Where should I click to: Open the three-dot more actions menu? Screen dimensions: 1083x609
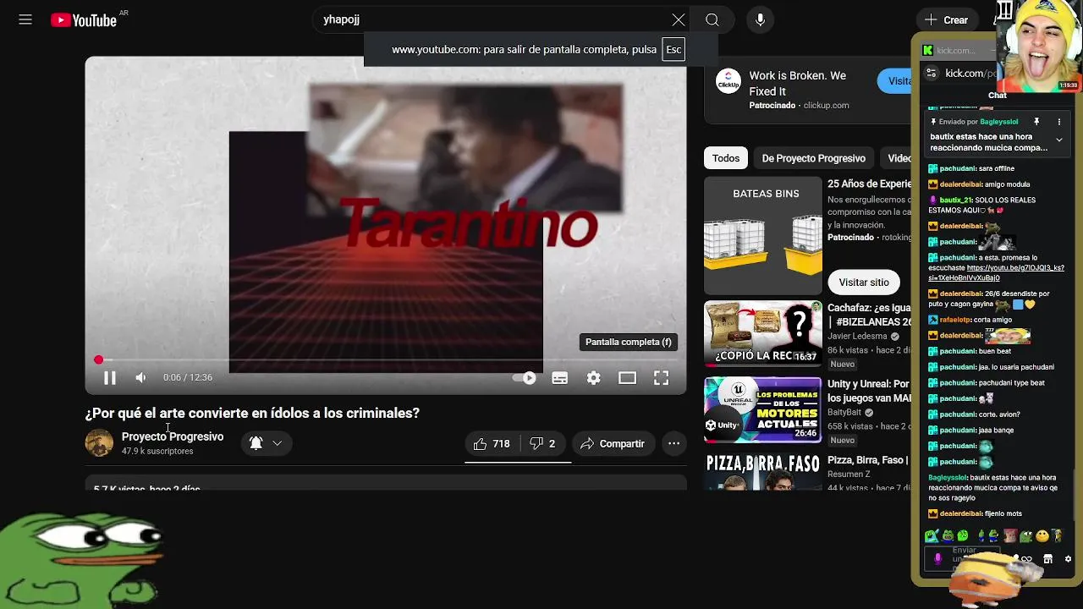click(673, 443)
